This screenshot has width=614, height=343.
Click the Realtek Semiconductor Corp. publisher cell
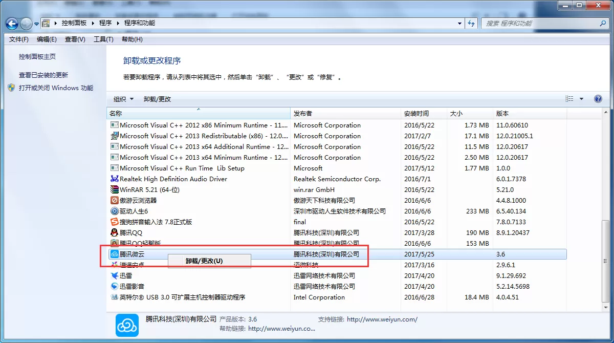337,179
